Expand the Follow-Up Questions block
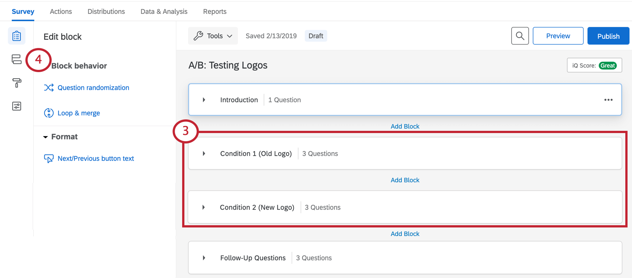Screen dimensions: 632x278 (x=204, y=258)
